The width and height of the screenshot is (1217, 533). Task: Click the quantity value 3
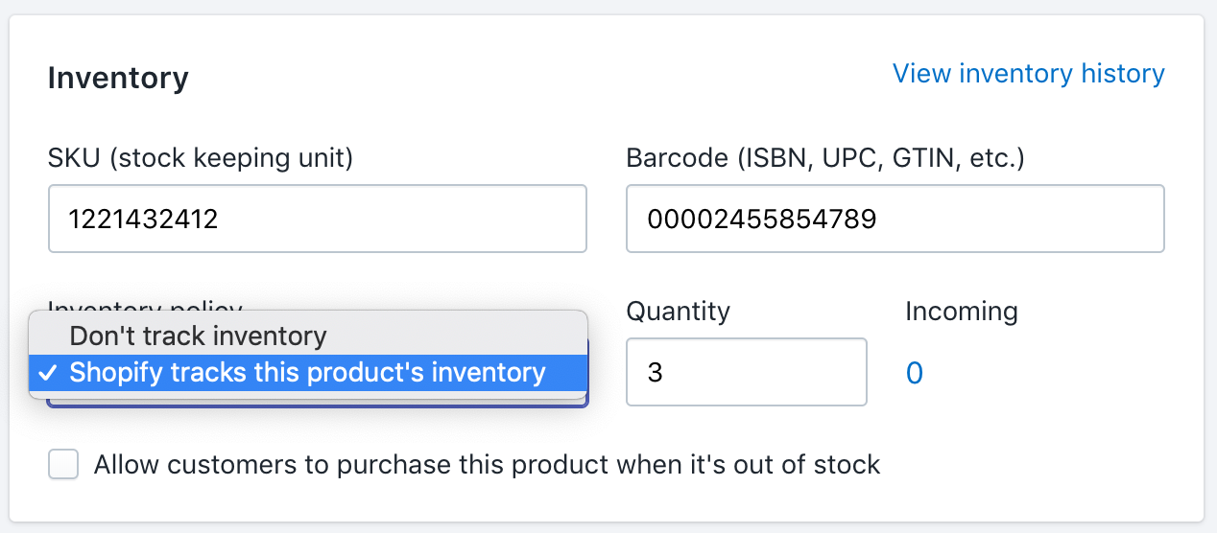(x=656, y=372)
